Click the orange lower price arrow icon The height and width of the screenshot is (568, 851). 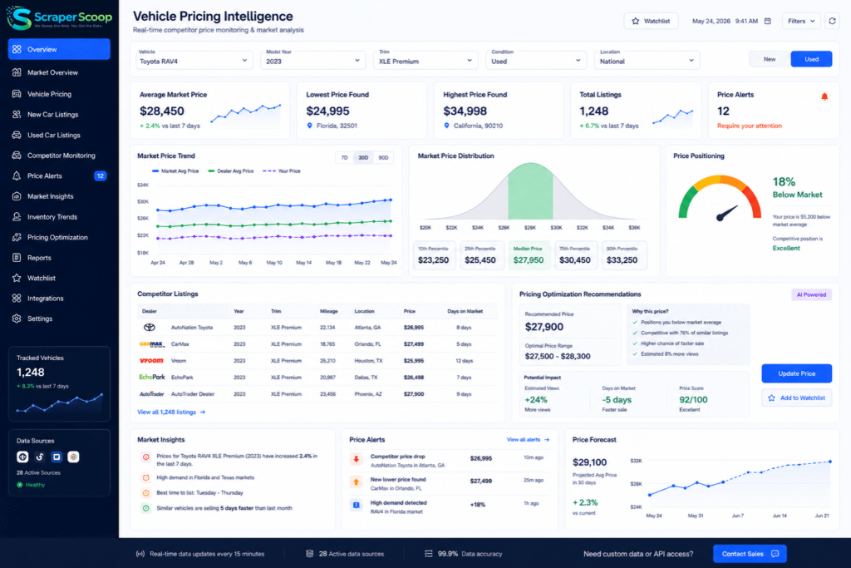[356, 482]
